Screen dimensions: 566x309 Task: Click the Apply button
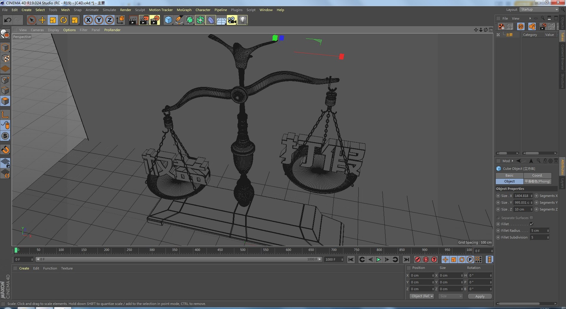pyautogui.click(x=480, y=296)
